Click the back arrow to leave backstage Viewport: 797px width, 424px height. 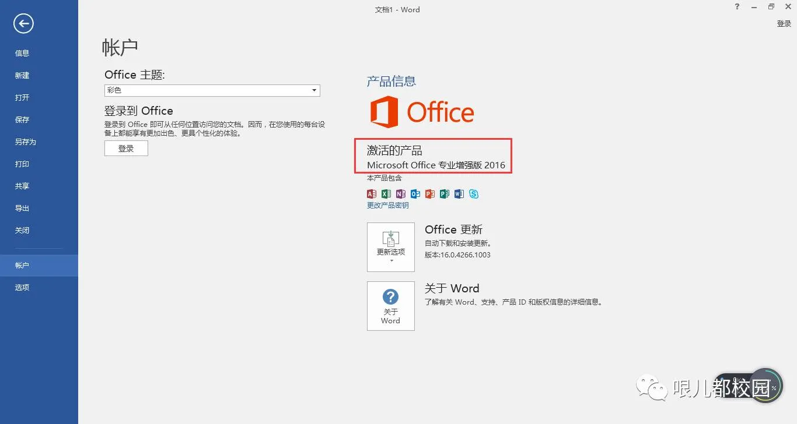coord(23,23)
